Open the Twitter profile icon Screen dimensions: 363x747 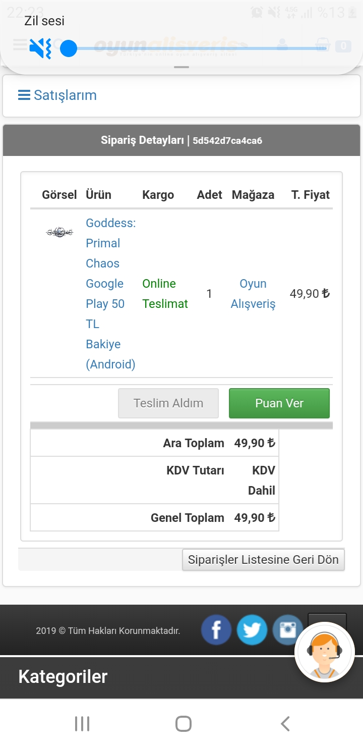point(252,630)
